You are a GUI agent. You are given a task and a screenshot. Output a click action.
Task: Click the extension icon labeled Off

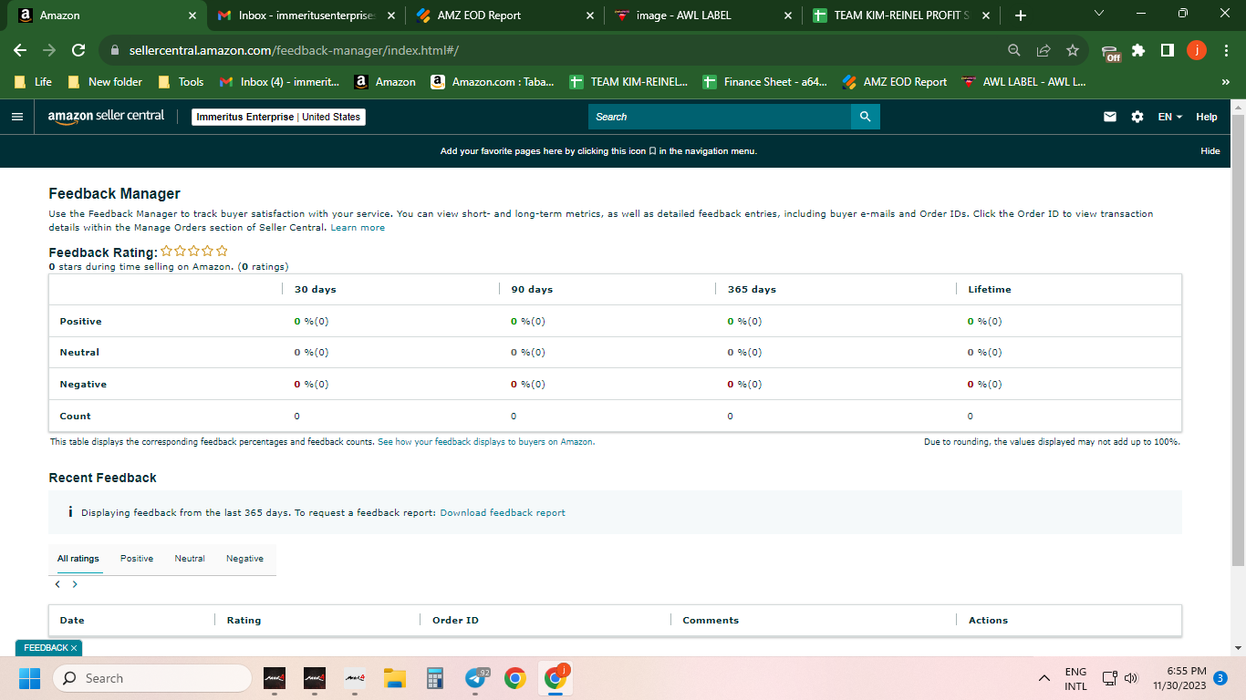[x=1110, y=52]
